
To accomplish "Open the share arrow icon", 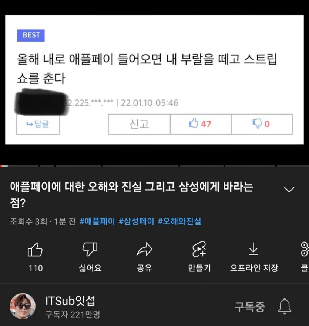I will [144, 249].
